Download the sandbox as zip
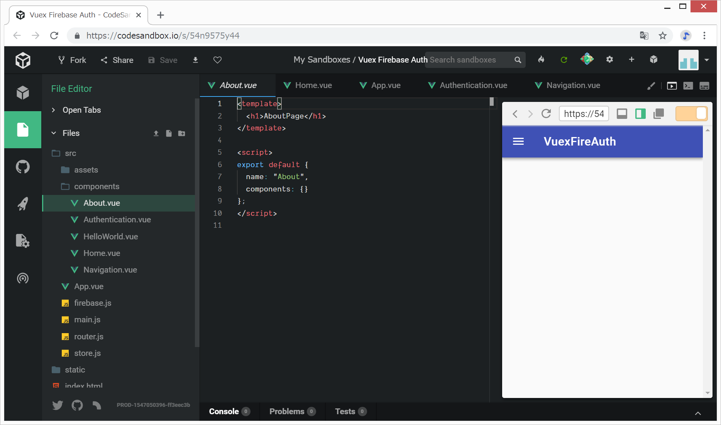Image resolution: width=721 pixels, height=425 pixels. [195, 60]
